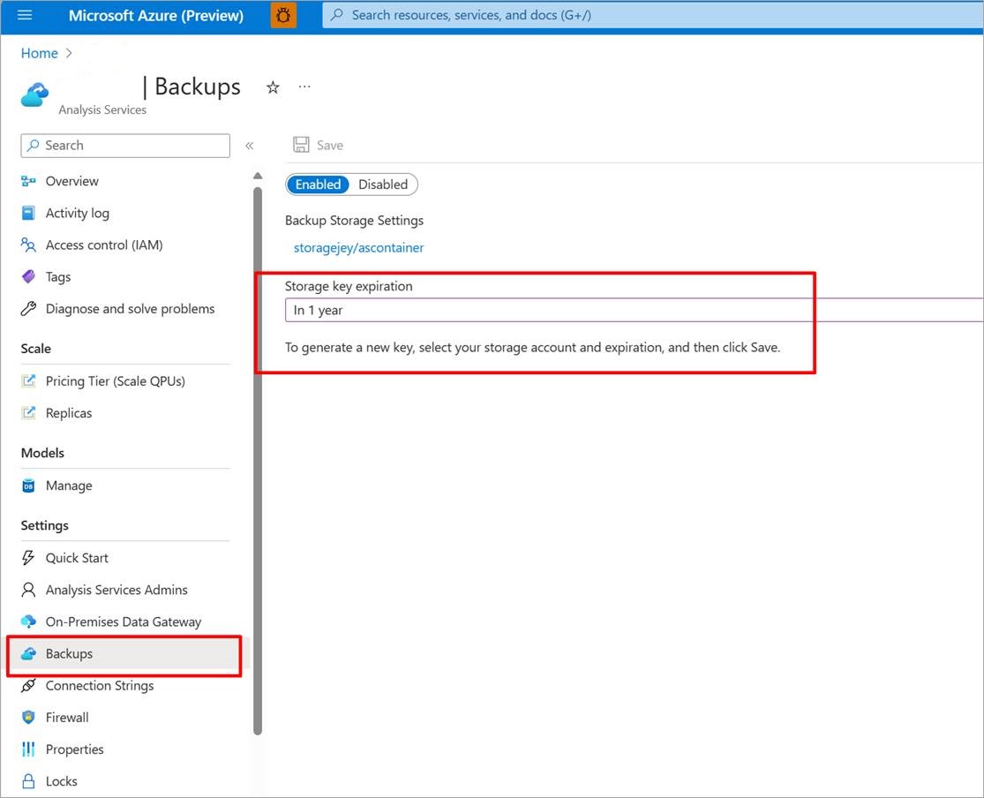Click Diagnose and solve problems
The height and width of the screenshot is (798, 984).
pyautogui.click(x=130, y=308)
